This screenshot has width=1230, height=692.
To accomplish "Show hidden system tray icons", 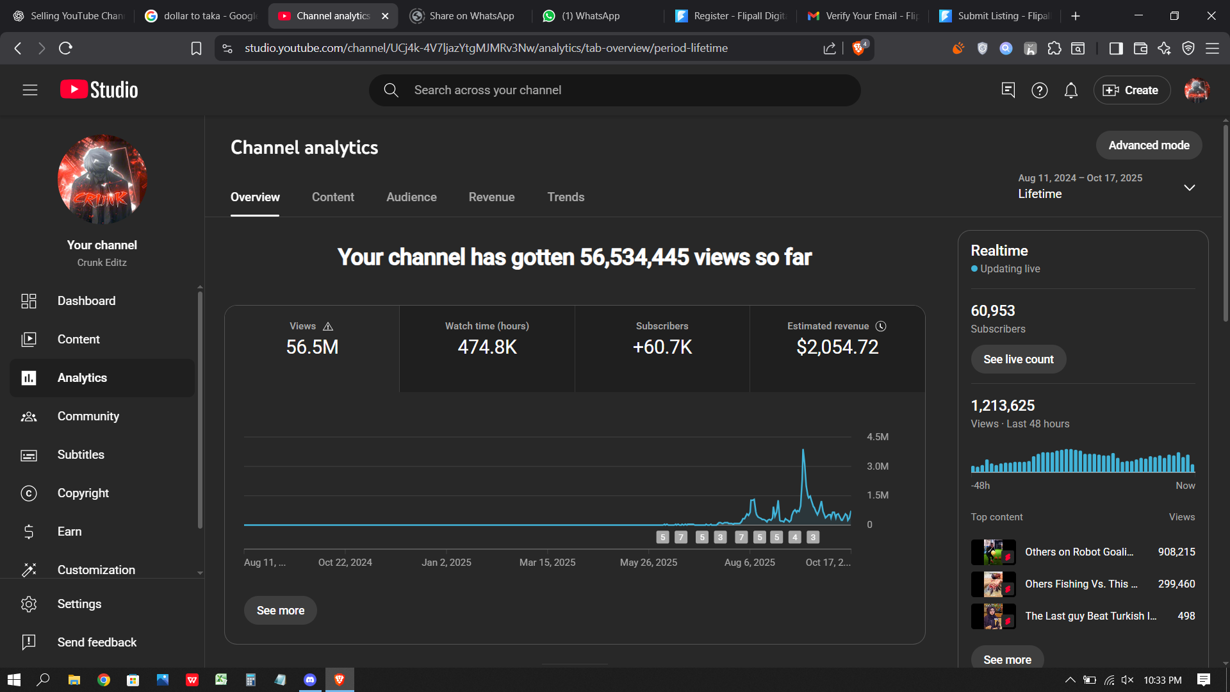I will (x=1070, y=680).
